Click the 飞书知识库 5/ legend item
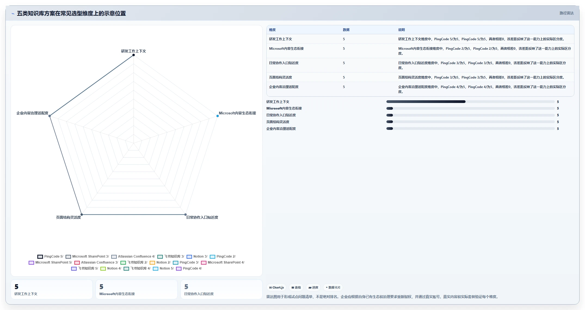 (x=85, y=268)
